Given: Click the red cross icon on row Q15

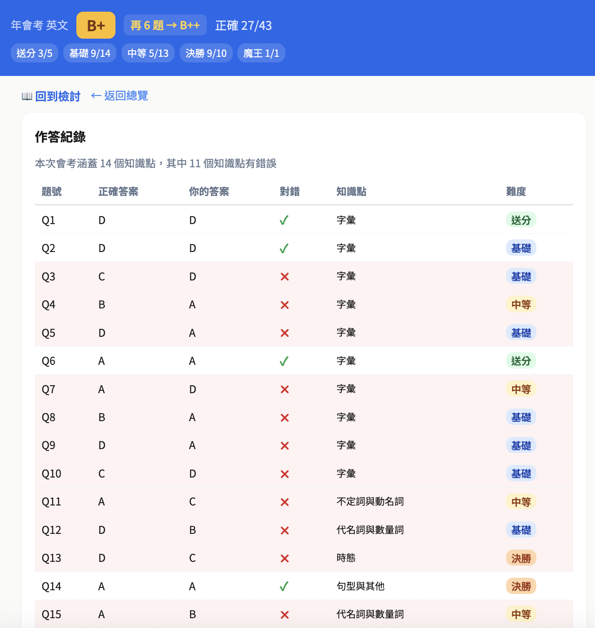Looking at the screenshot, I should pyautogui.click(x=284, y=614).
